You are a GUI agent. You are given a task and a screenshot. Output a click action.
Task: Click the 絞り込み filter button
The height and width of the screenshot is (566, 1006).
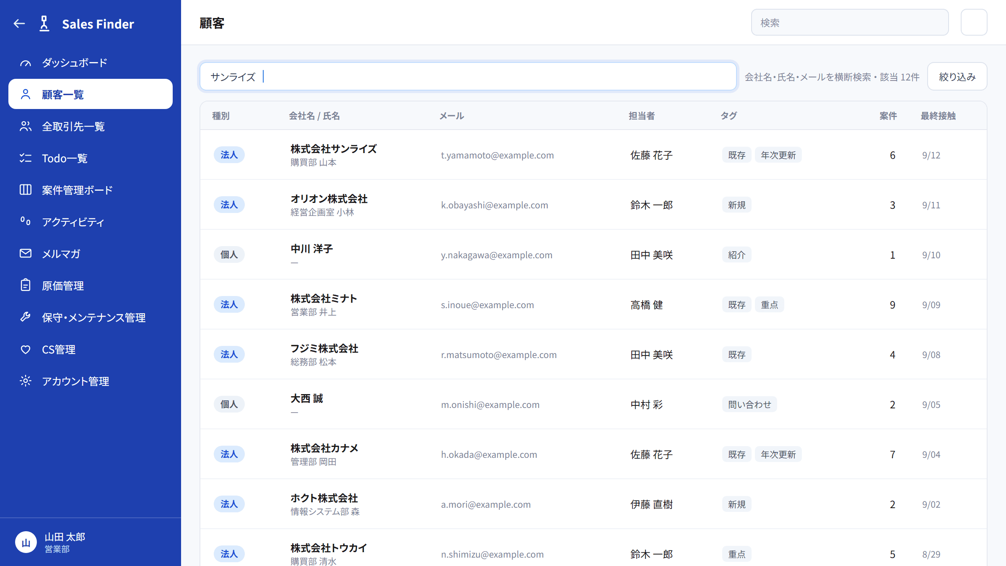pyautogui.click(x=957, y=76)
